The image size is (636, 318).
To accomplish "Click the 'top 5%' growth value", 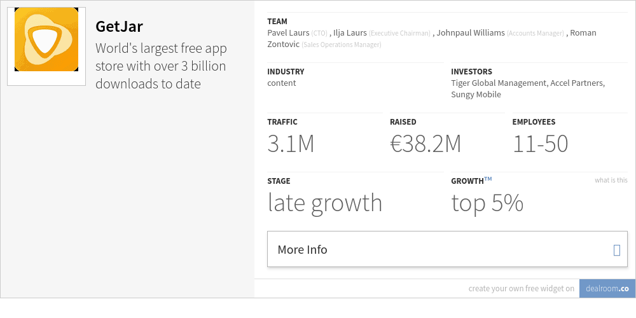I will point(487,203).
